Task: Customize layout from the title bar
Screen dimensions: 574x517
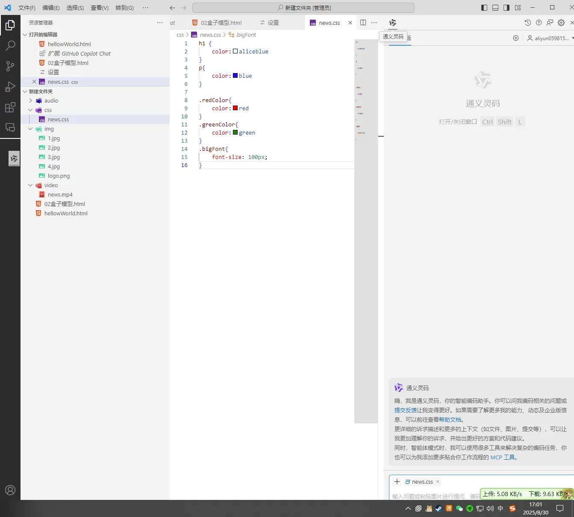Action: (518, 8)
